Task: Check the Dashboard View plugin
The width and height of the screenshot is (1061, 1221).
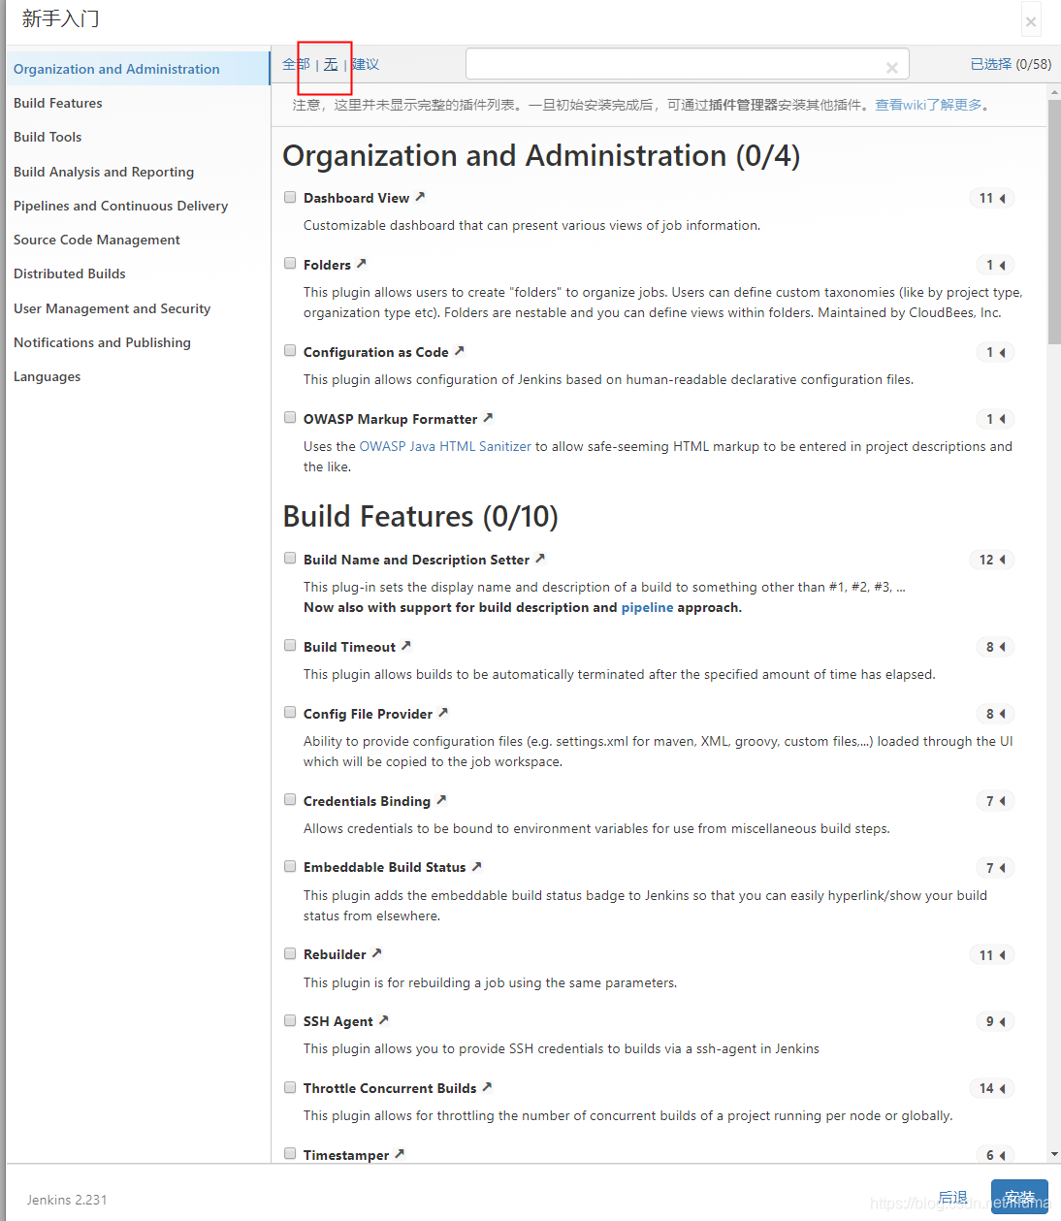Action: tap(290, 197)
